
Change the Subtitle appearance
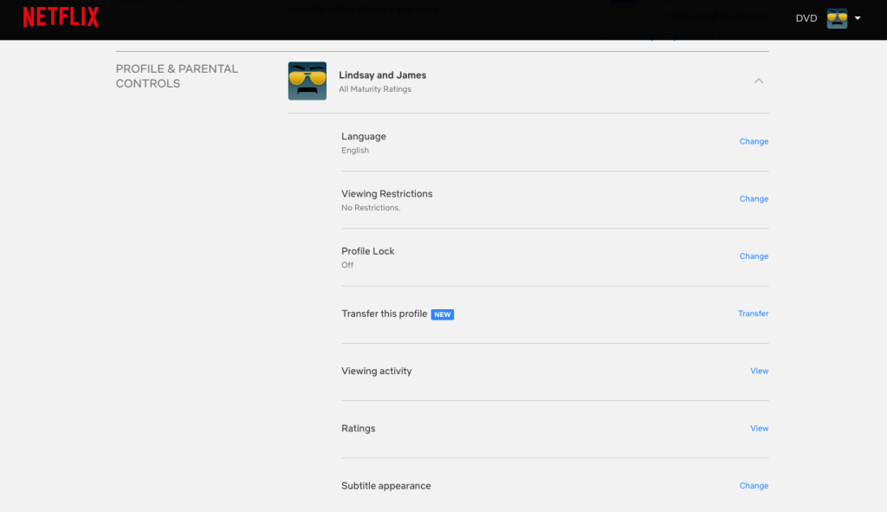[754, 486]
